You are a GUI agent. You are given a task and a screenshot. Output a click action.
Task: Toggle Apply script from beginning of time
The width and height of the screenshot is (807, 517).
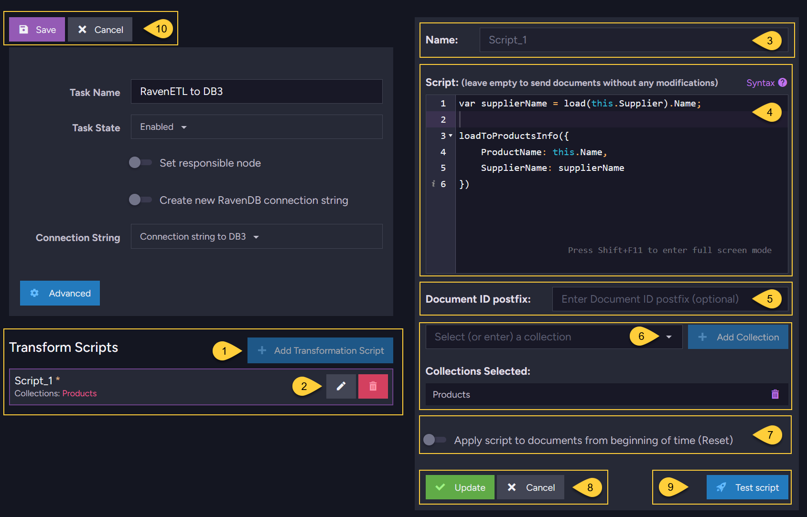click(435, 440)
